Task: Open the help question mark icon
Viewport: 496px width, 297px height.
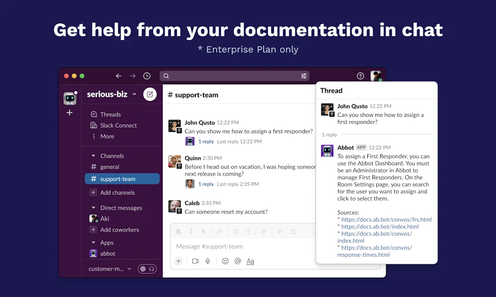Action: pyautogui.click(x=360, y=76)
